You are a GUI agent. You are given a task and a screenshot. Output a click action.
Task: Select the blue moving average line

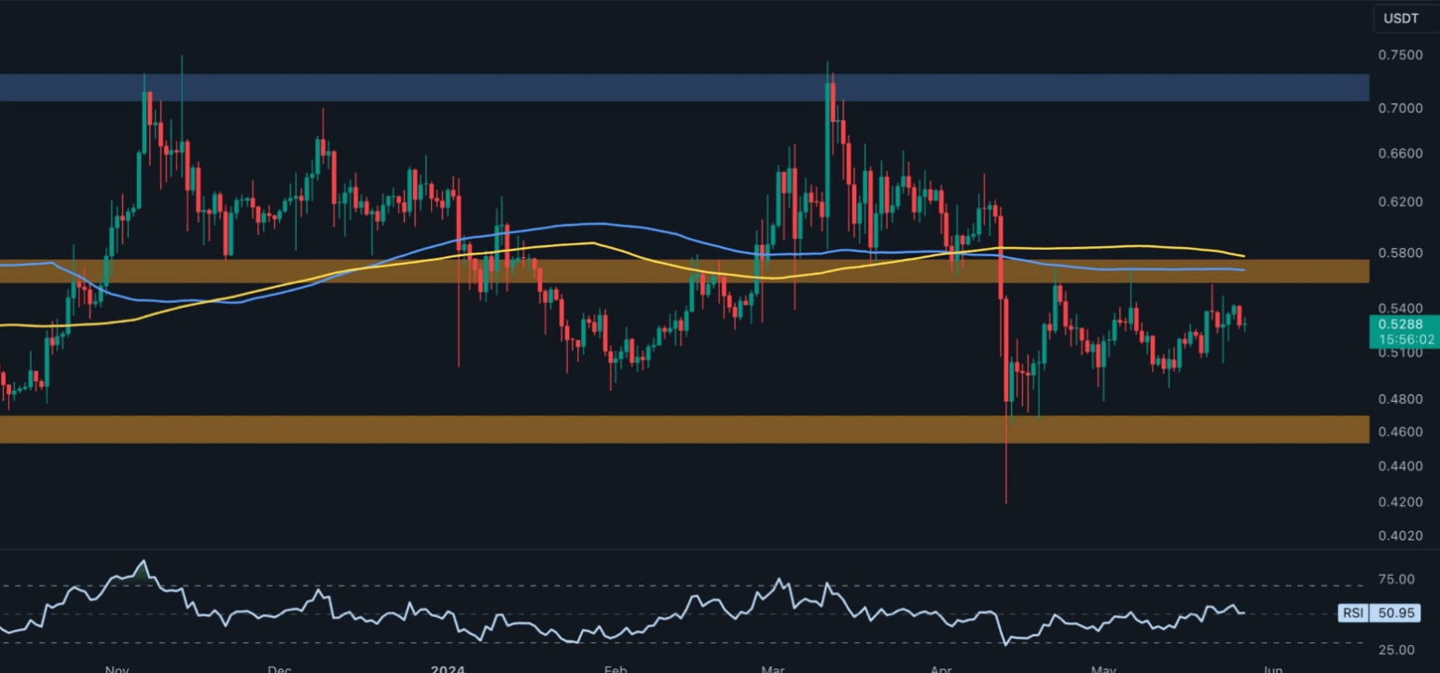click(x=597, y=225)
